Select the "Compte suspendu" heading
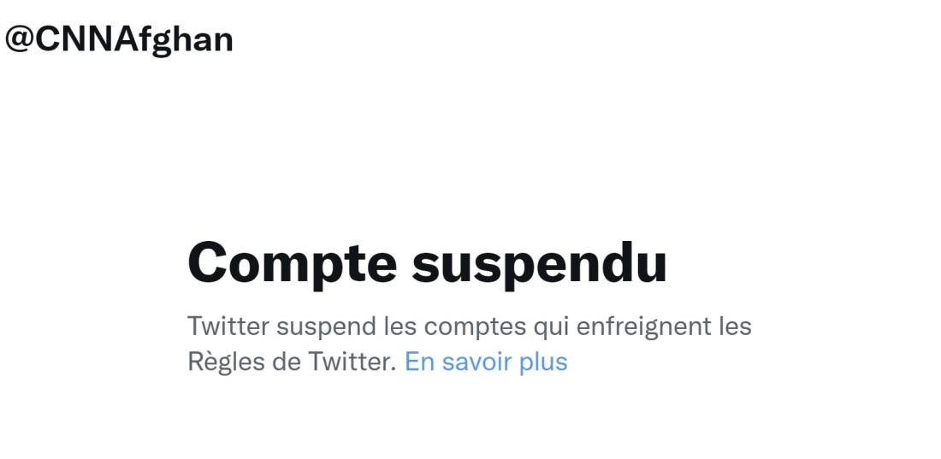The width and height of the screenshot is (941, 459). [x=427, y=264]
